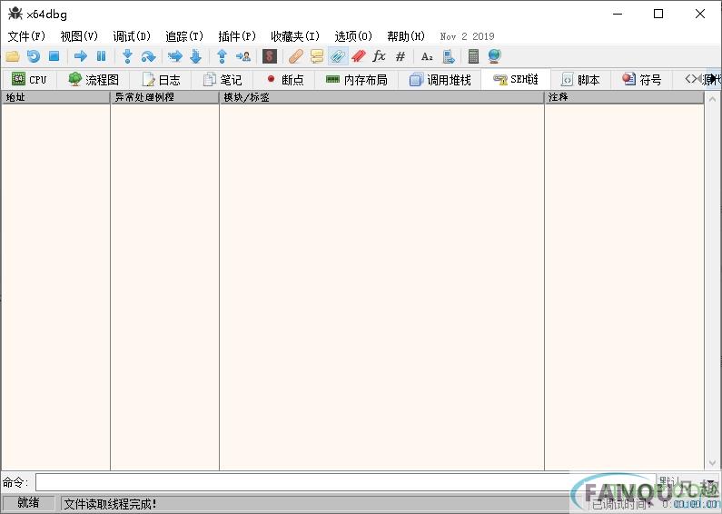Switch to the 日志 tab
The height and width of the screenshot is (514, 722).
click(161, 79)
